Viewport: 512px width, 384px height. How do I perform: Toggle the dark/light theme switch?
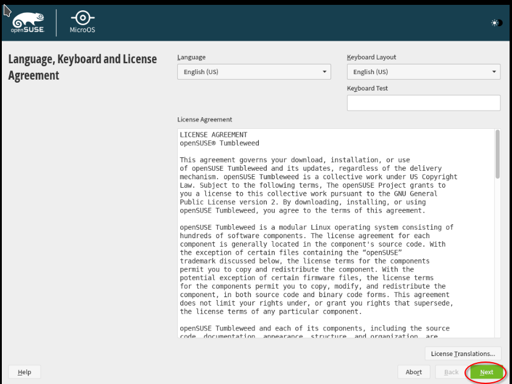(x=497, y=23)
